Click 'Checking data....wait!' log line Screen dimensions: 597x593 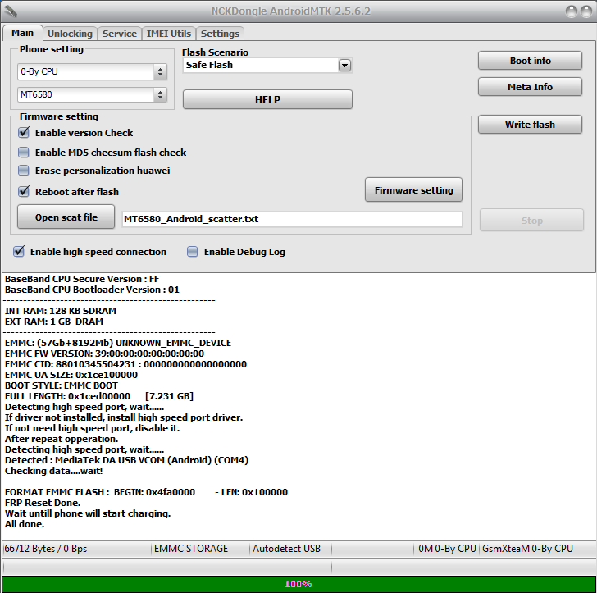pyautogui.click(x=53, y=471)
